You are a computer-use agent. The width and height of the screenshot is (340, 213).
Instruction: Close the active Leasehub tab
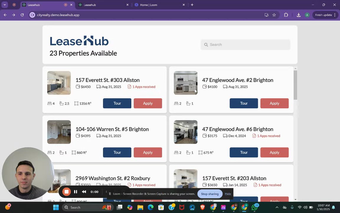click(71, 5)
